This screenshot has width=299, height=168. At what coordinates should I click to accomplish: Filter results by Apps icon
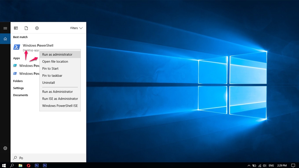pyautogui.click(x=16, y=28)
